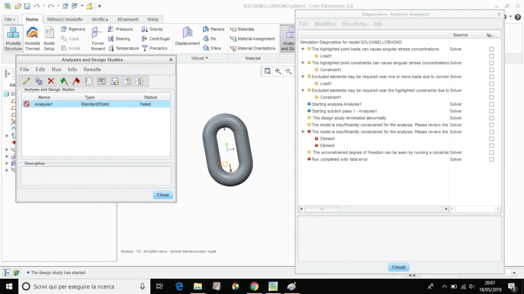Viewport: 524px width, 294px height.
Task: Choose the Sfera constraint
Action: tap(212, 48)
